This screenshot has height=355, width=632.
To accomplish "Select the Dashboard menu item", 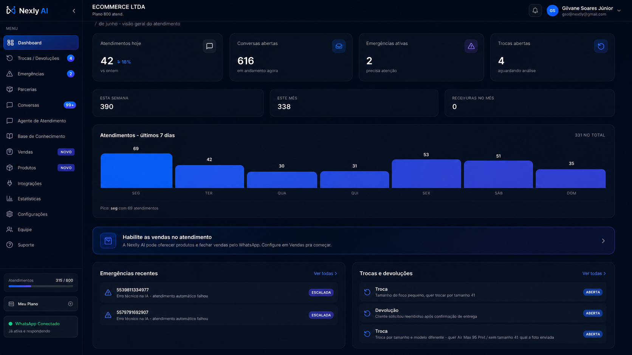I will coord(41,43).
